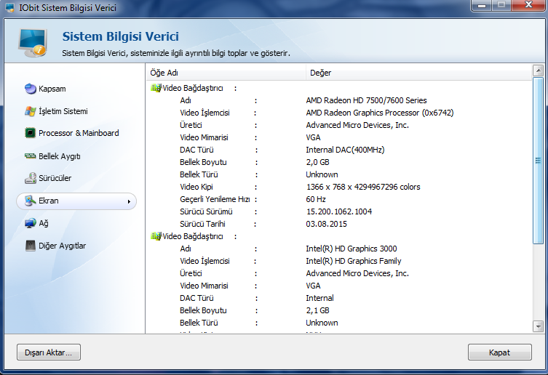Image resolution: width=548 pixels, height=375 pixels.
Task: Click the Ekran display icon in sidebar
Action: (31, 201)
